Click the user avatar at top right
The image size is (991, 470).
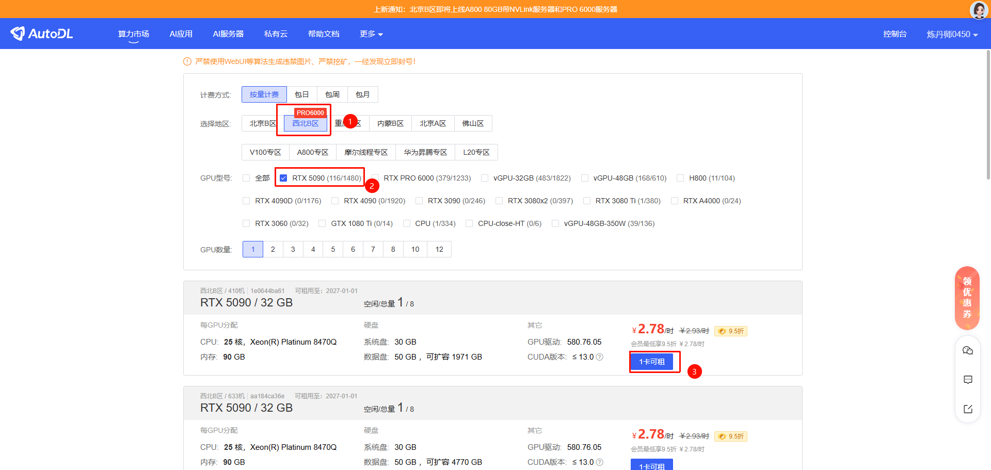[x=979, y=10]
